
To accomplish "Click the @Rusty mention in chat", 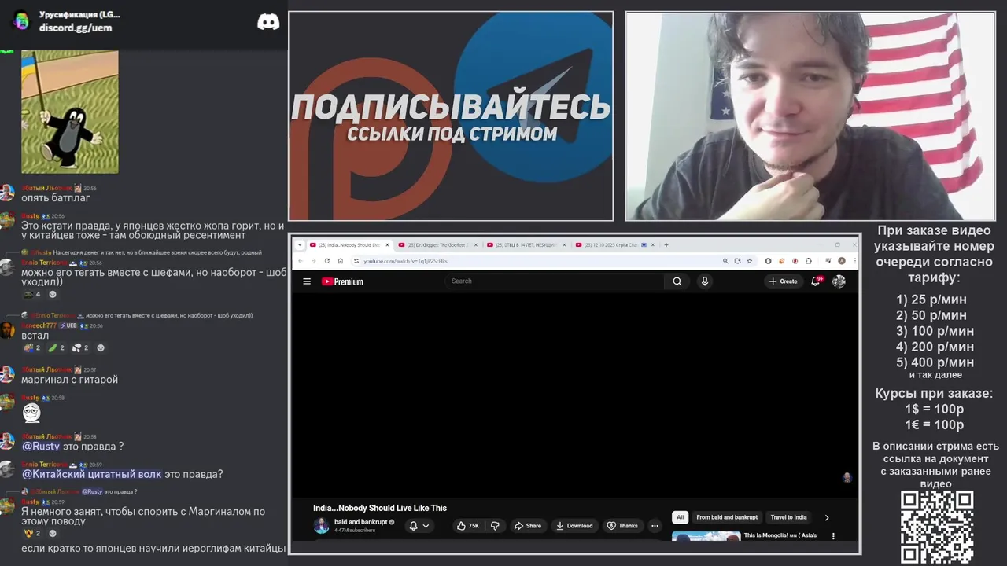I will pos(41,447).
